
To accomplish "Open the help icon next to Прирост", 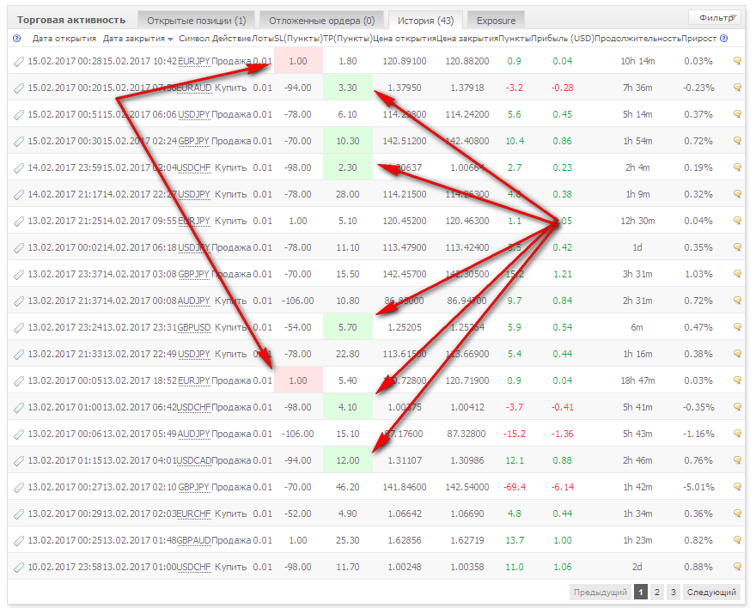I will point(723,39).
